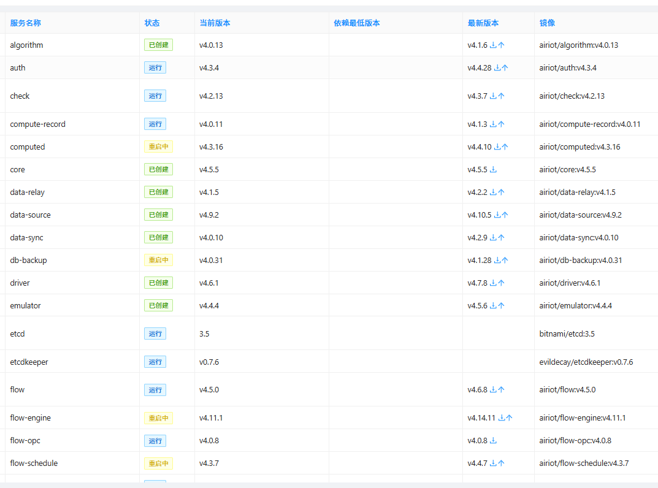Screen dimensions: 658x488
Task: Upgrade compute-record using up arrow icon
Action: point(501,124)
